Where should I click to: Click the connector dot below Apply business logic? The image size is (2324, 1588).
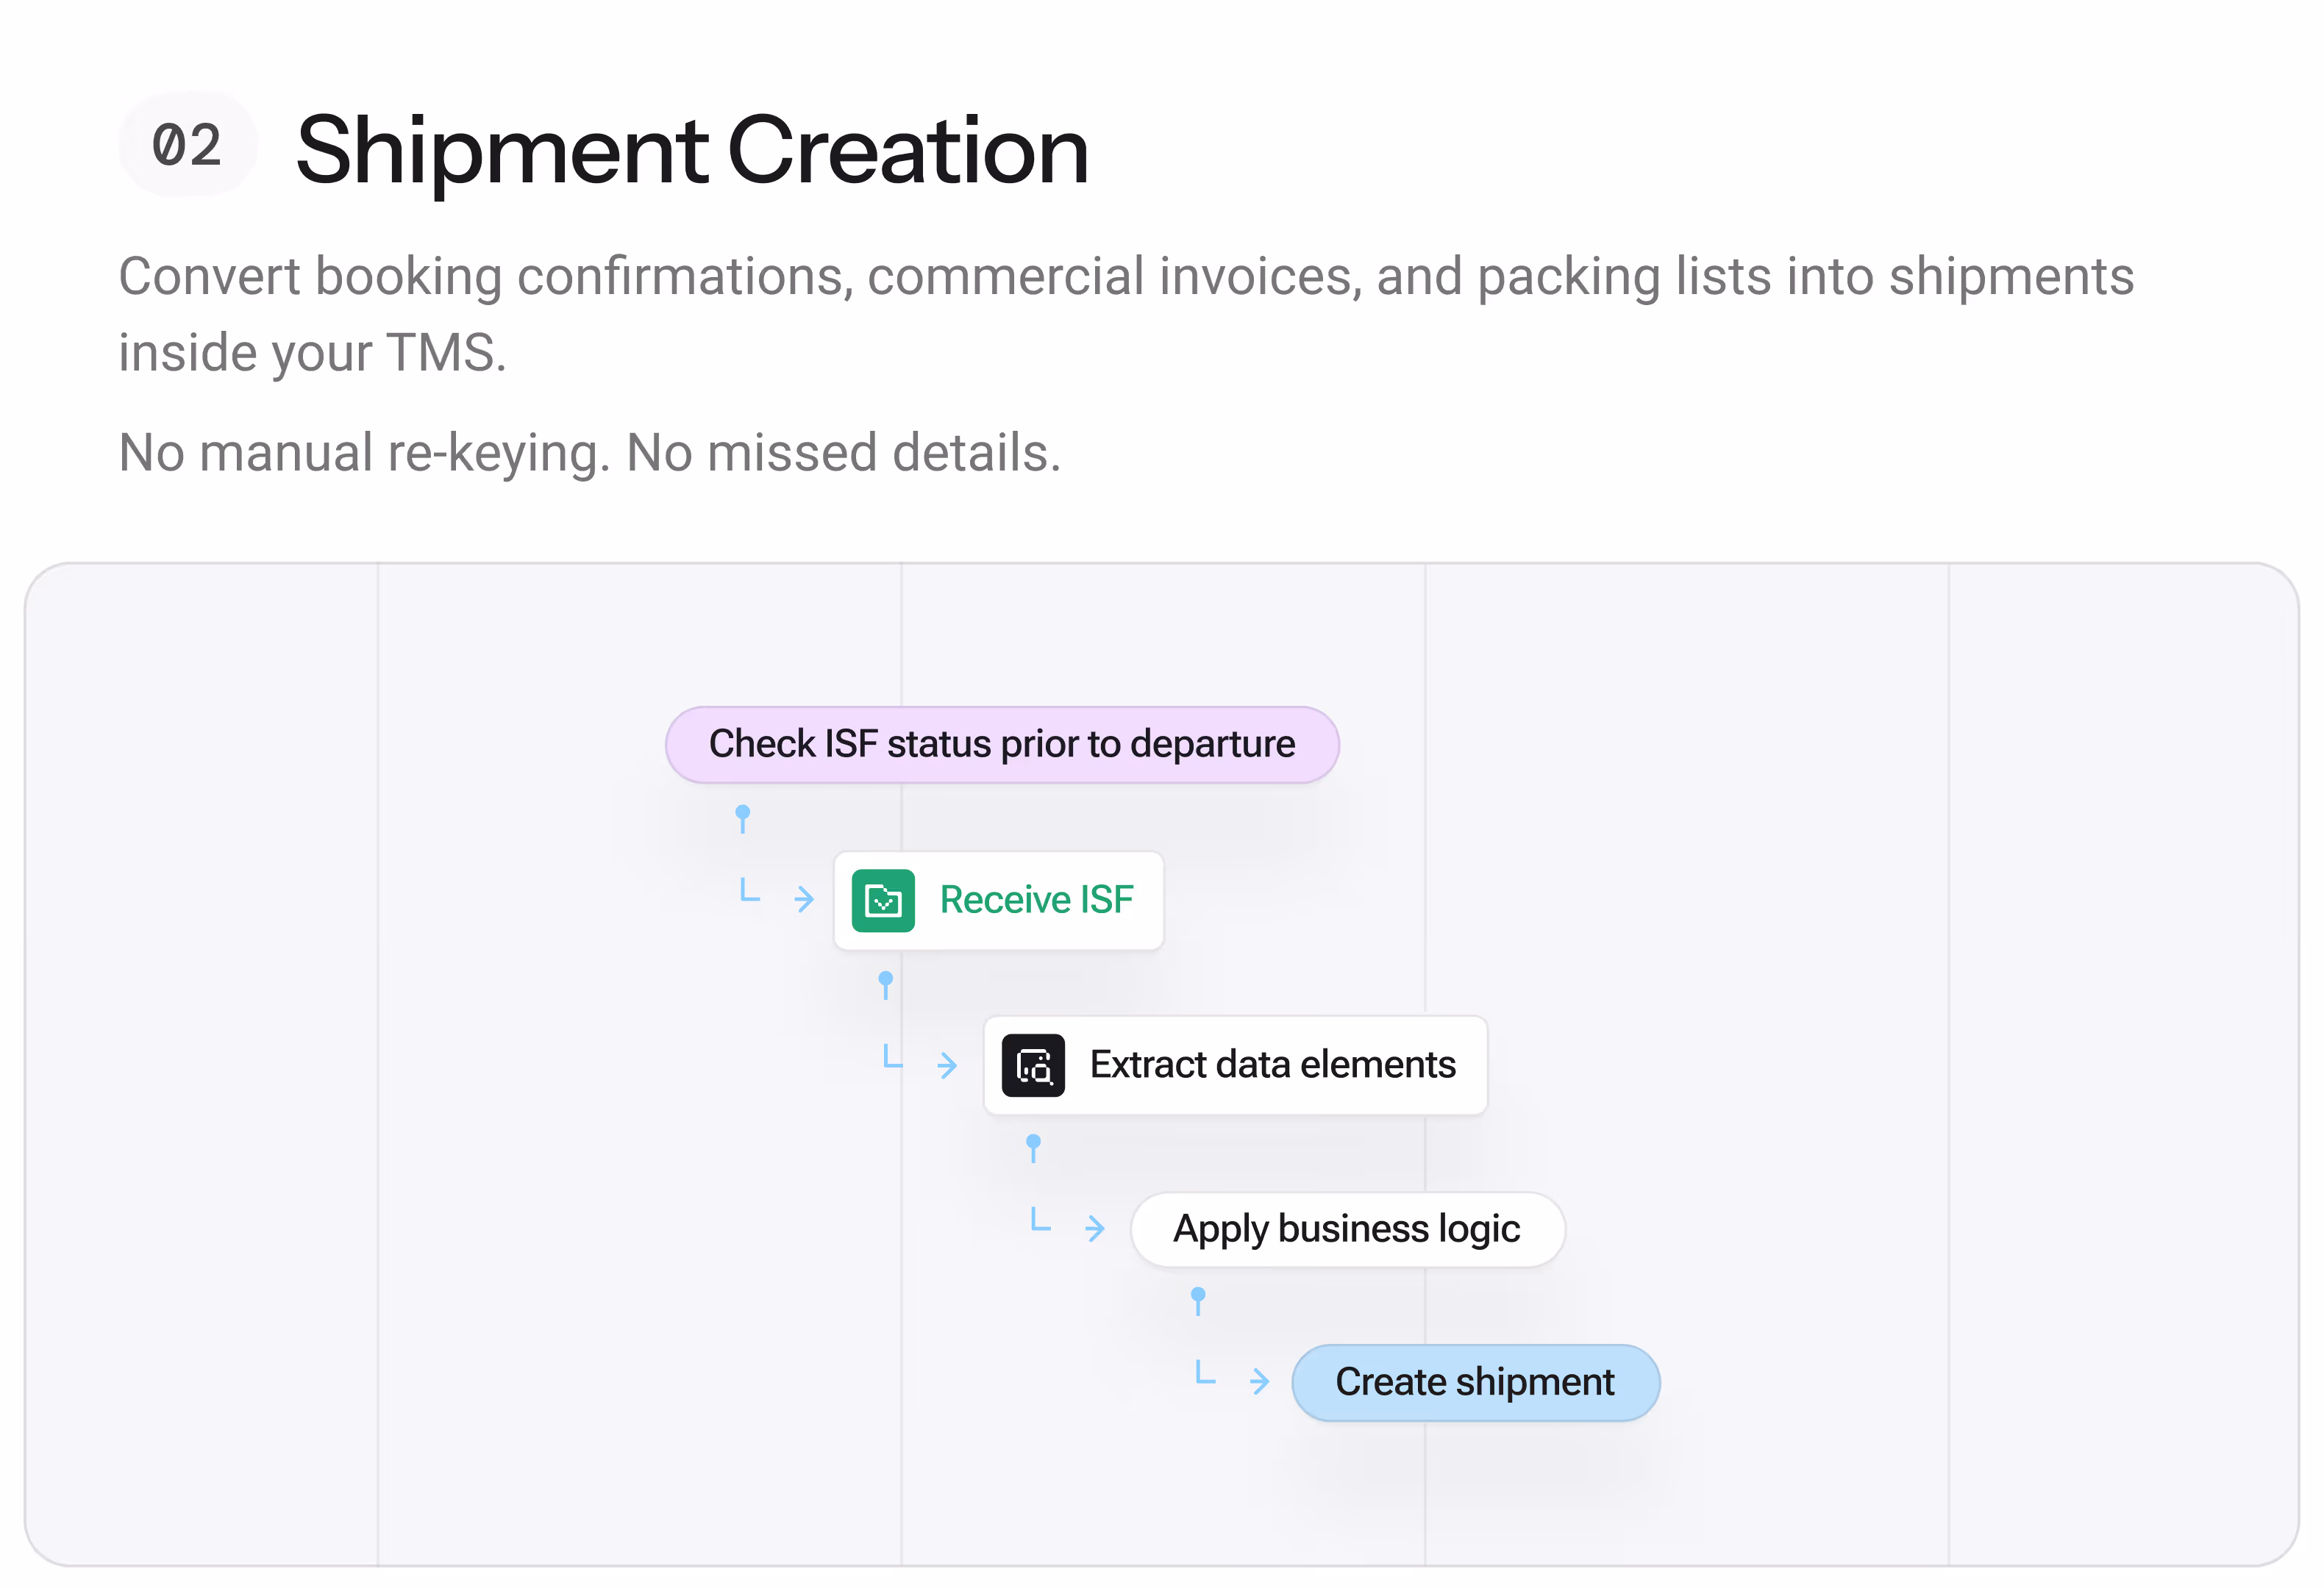click(x=1197, y=1296)
